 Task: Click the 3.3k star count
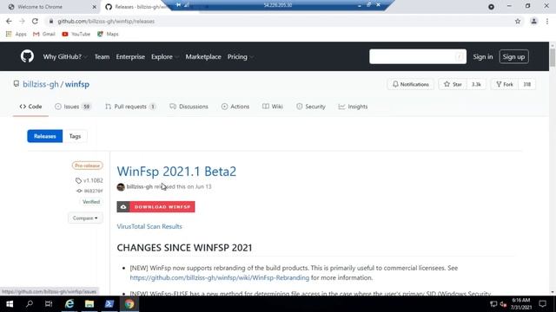pyautogui.click(x=476, y=84)
